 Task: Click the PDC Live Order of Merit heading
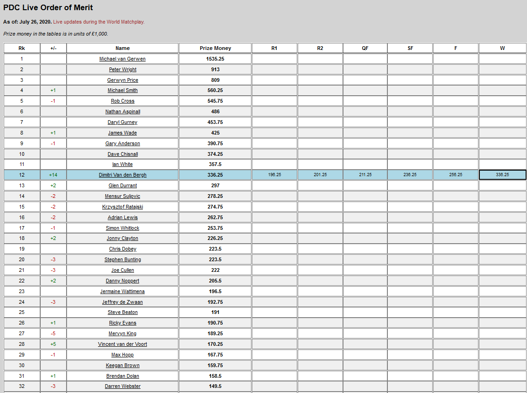pos(48,8)
